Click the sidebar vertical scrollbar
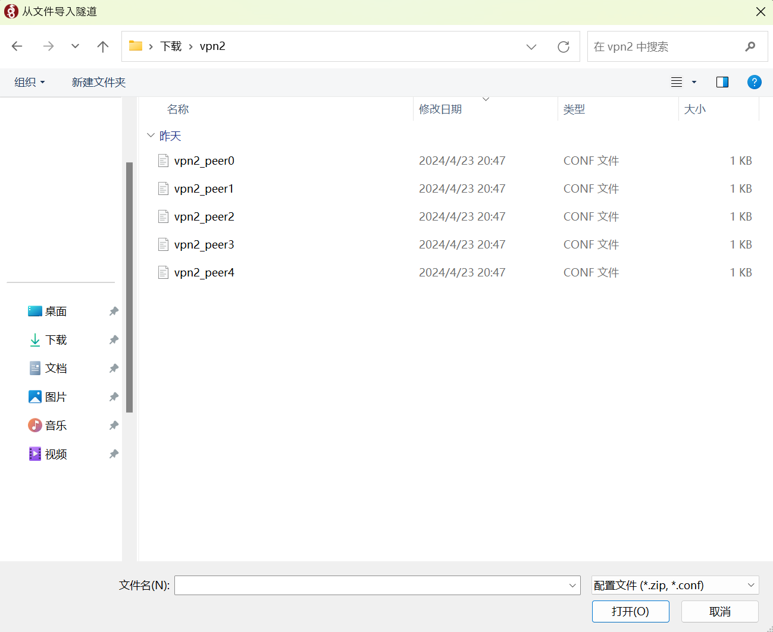This screenshot has height=632, width=773. point(129,287)
